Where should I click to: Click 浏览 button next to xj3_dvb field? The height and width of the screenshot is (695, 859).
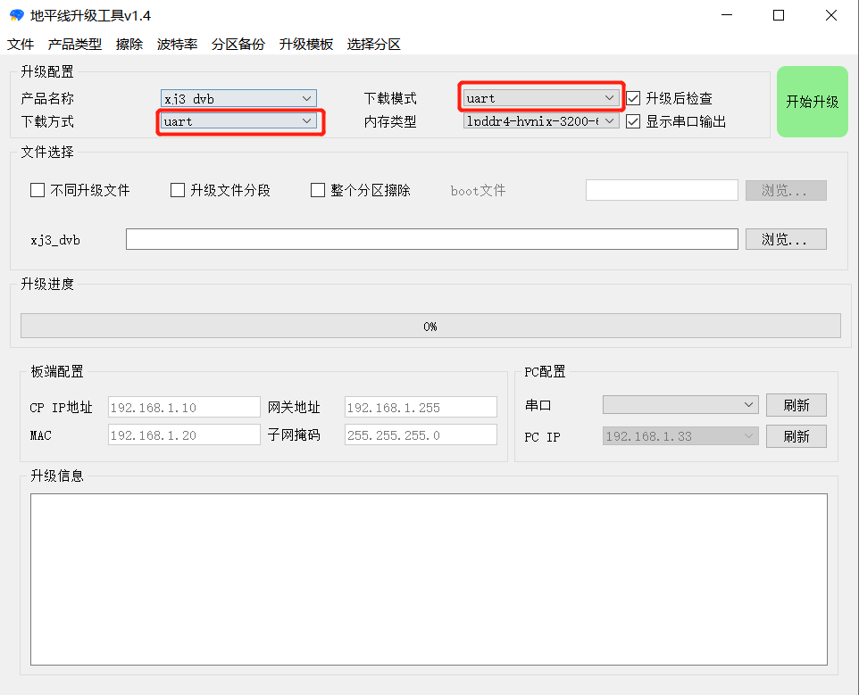tap(786, 239)
